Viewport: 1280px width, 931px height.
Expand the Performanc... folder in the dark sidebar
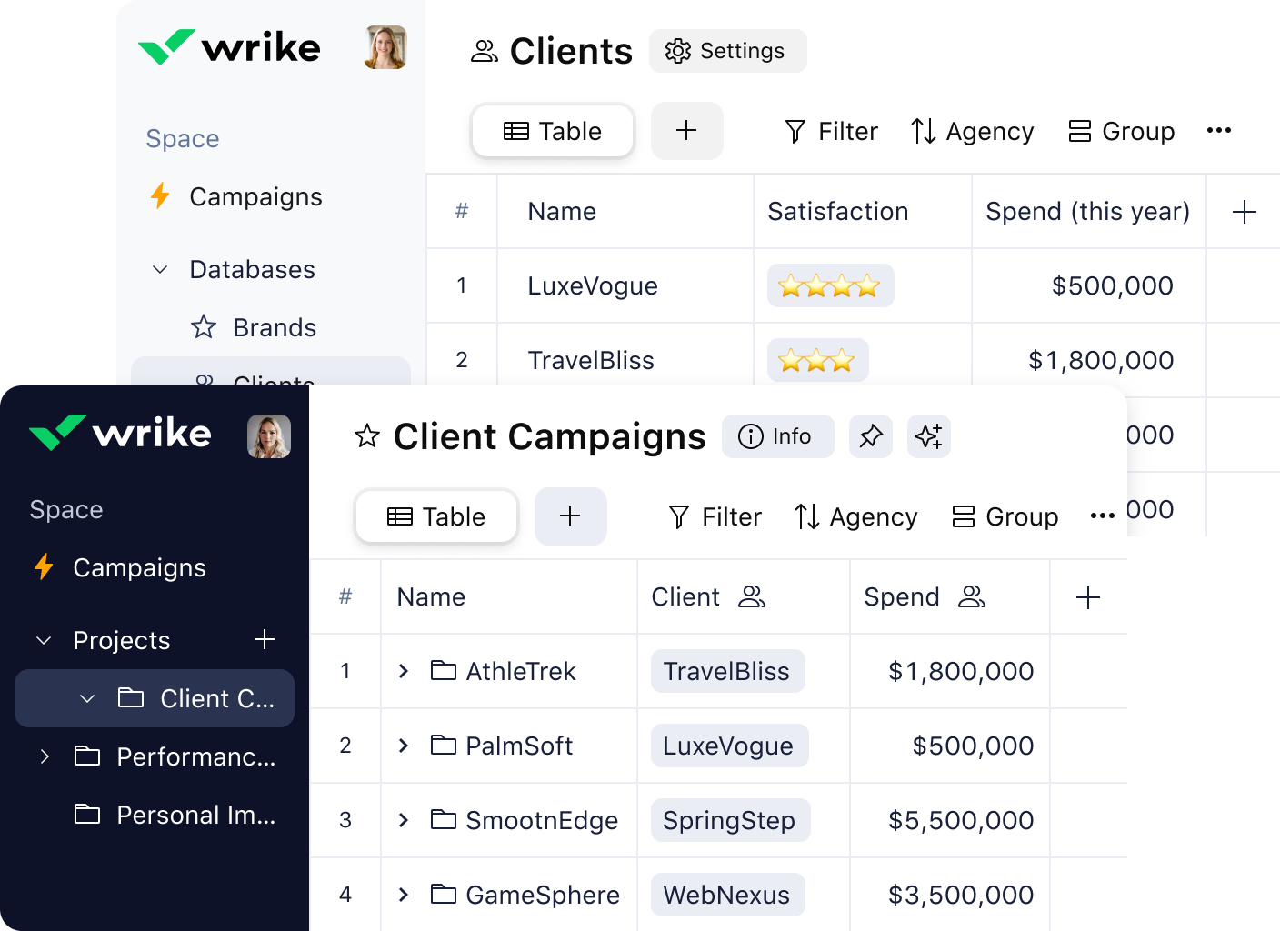tap(44, 756)
